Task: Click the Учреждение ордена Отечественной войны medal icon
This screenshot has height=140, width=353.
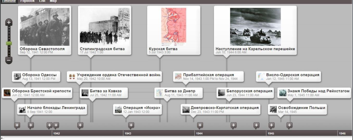Action: [72, 76]
